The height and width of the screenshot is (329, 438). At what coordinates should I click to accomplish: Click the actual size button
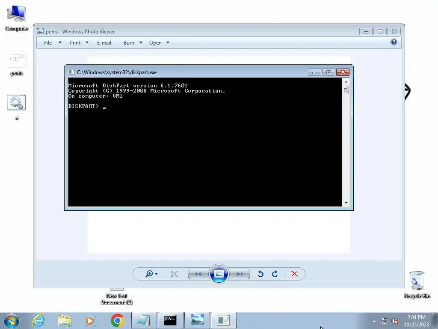point(174,274)
